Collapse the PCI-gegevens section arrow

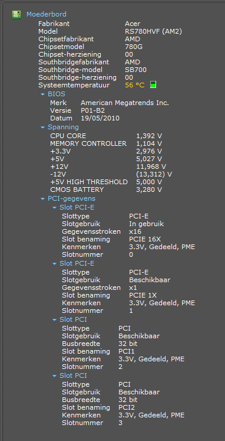[x=42, y=199]
